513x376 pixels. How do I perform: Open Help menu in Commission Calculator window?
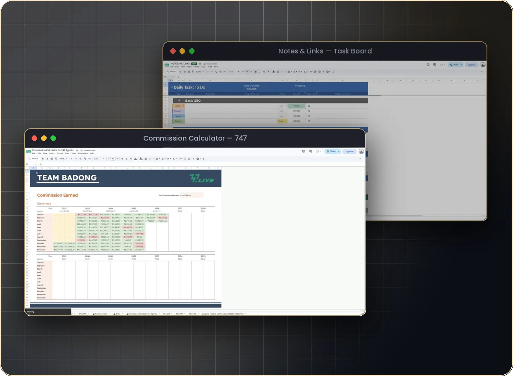92,153
